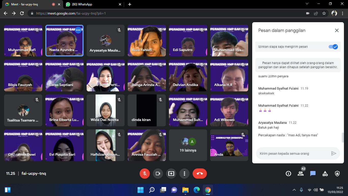Unmute the red microphone button
Image resolution: width=348 pixels, height=196 pixels.
145,174
